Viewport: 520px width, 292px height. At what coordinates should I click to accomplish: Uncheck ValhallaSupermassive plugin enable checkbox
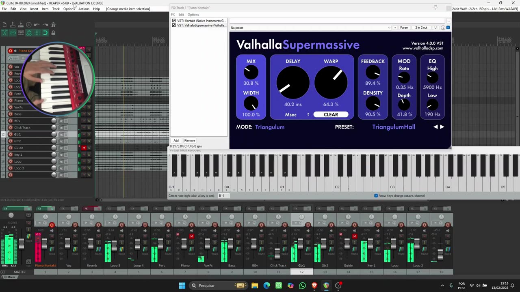(x=174, y=25)
